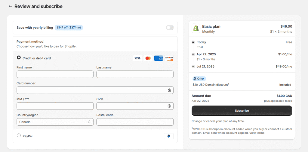Click the $1.00/mo price text
This screenshot has width=308, height=152.
285,54
